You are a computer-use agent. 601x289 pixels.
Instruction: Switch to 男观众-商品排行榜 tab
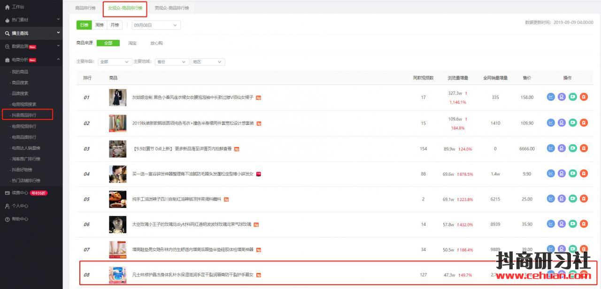(172, 8)
